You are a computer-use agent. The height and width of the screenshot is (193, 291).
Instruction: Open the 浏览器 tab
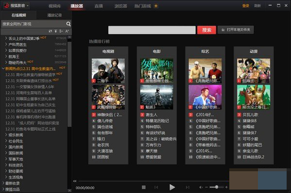(x=120, y=6)
